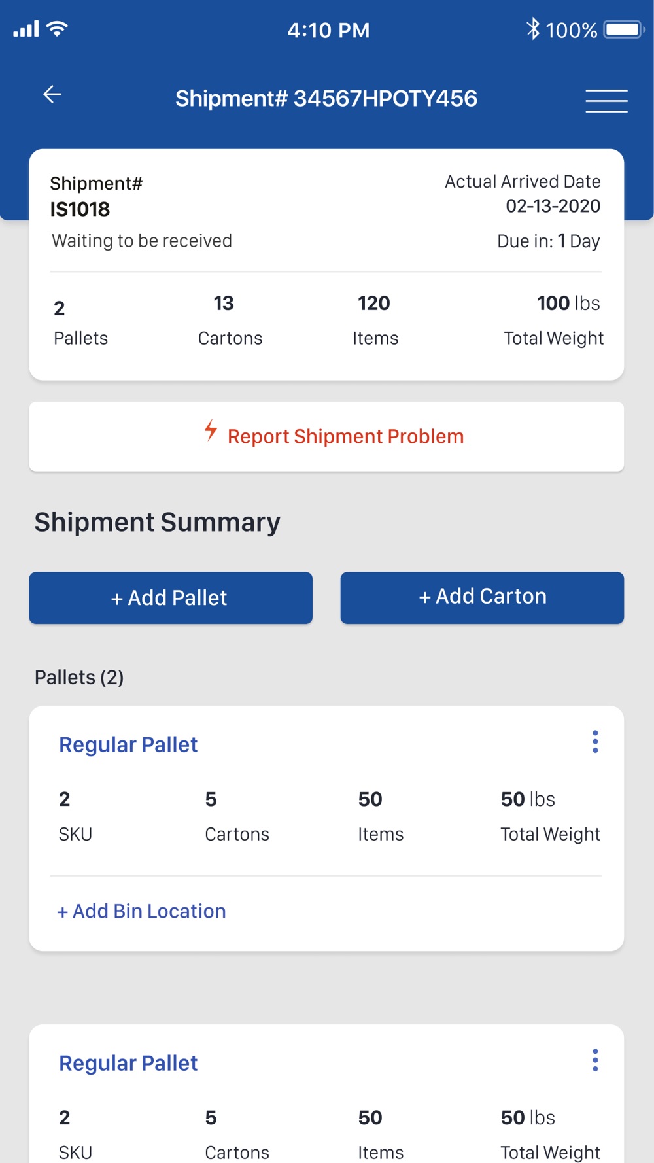Open second Regular Pallet options menu

[x=595, y=1060]
